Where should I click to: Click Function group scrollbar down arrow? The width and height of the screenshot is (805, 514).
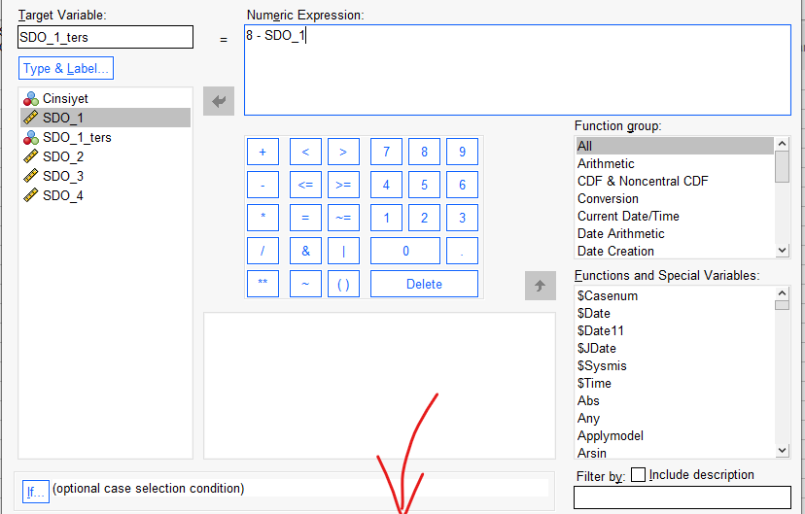[x=782, y=251]
